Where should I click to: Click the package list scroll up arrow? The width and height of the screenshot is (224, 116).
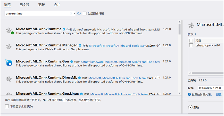click(180, 22)
